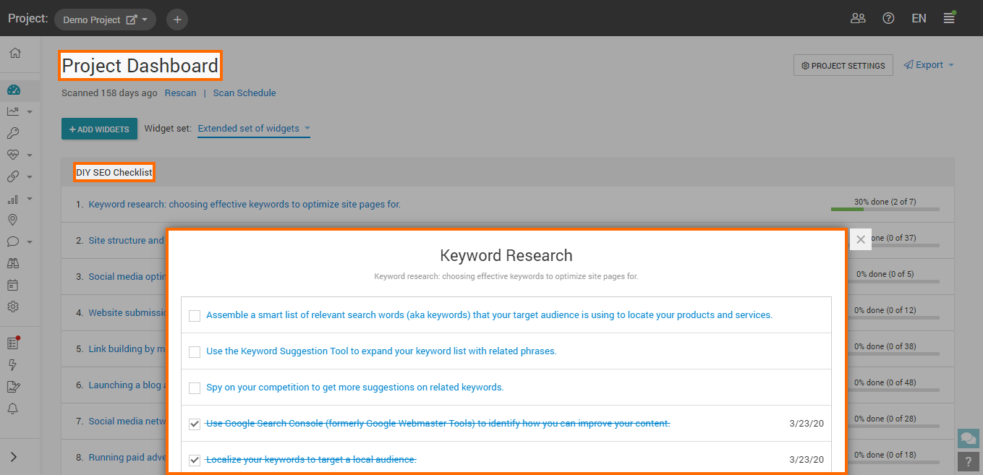Open the hamburger menu in top bar
The width and height of the screenshot is (983, 475).
tap(949, 19)
